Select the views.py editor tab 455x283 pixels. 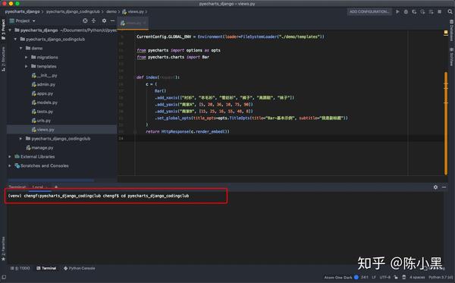[x=133, y=23]
